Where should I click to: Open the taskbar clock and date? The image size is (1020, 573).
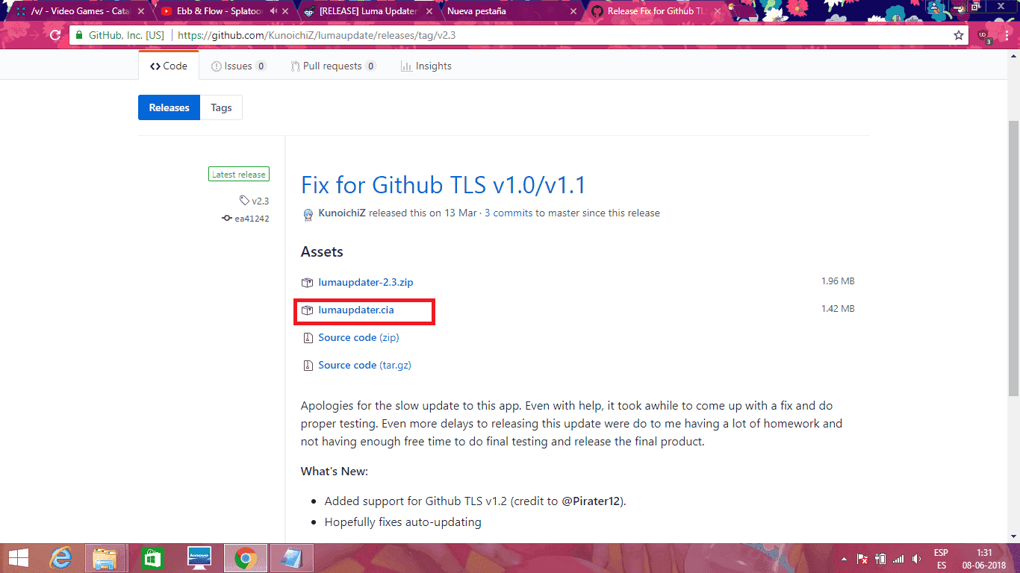(x=984, y=559)
